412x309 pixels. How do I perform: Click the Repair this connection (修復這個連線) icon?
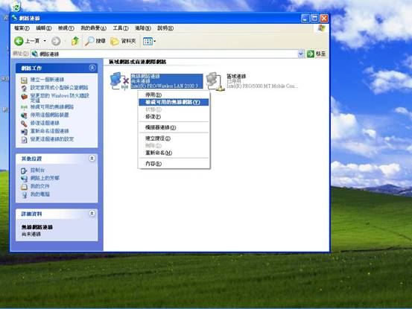tap(24, 123)
